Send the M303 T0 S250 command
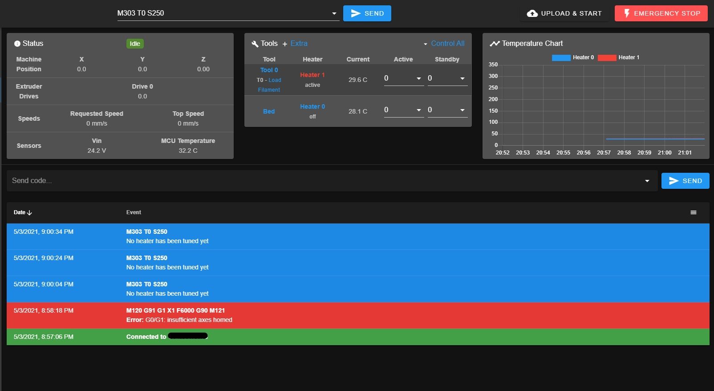This screenshot has width=714, height=391. pos(367,13)
